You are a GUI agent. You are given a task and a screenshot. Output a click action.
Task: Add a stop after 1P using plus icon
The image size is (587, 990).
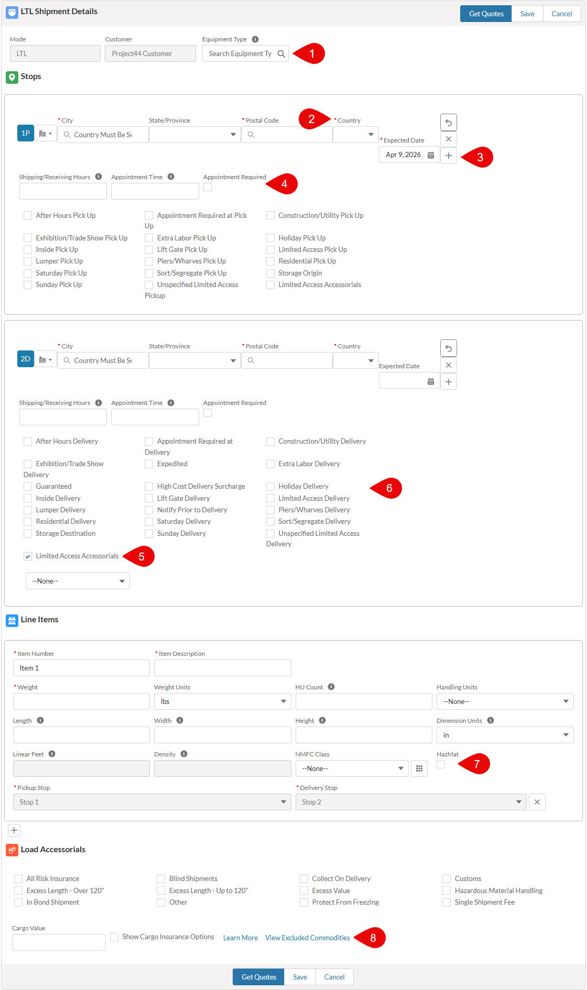(449, 156)
